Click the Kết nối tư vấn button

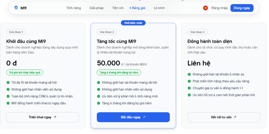(x=224, y=117)
